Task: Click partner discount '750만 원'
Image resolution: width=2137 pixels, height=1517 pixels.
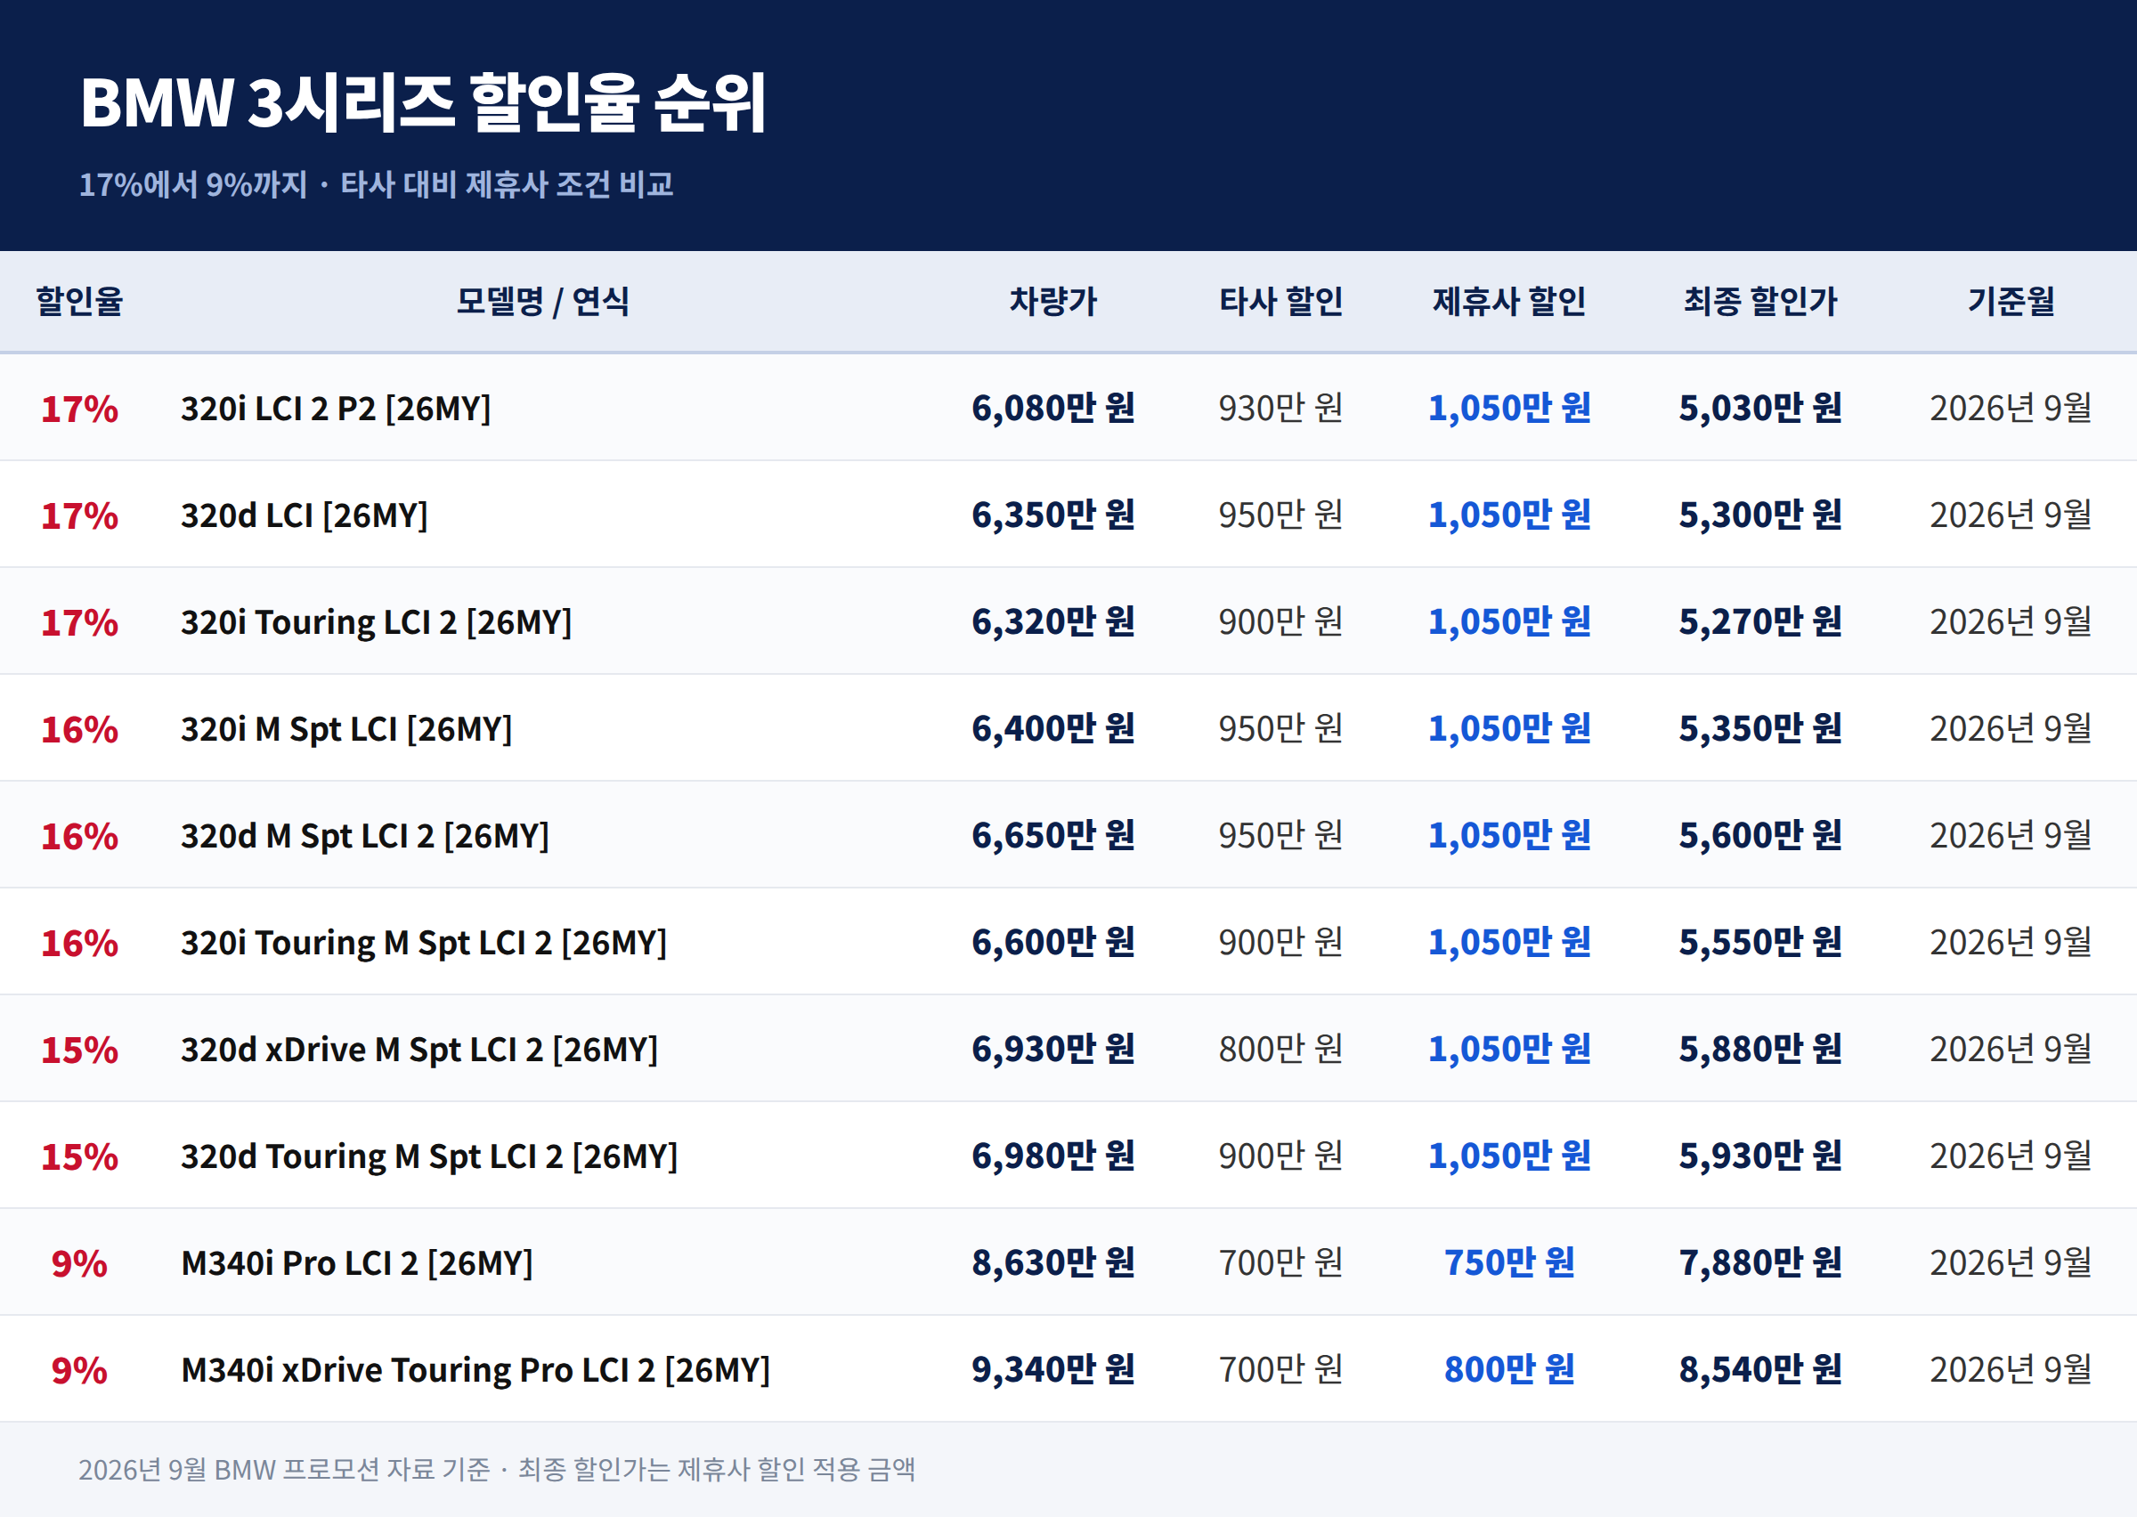Action: [x=1508, y=1263]
